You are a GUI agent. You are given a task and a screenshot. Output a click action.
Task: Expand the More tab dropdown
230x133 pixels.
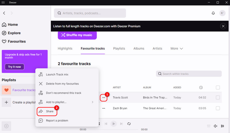(x=177, y=49)
